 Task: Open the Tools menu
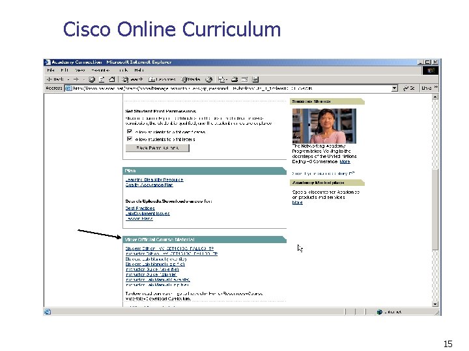coord(123,70)
